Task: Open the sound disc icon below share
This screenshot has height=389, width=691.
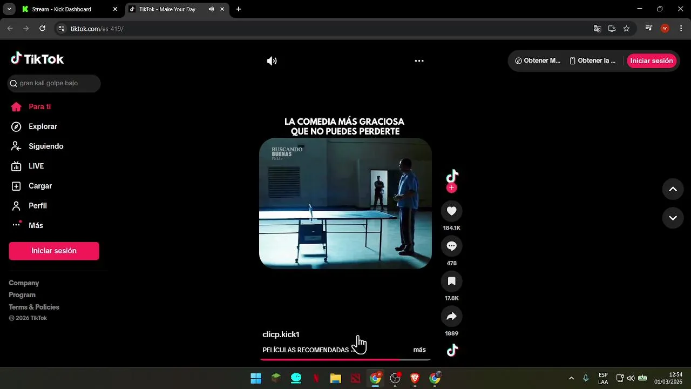Action: [452, 350]
